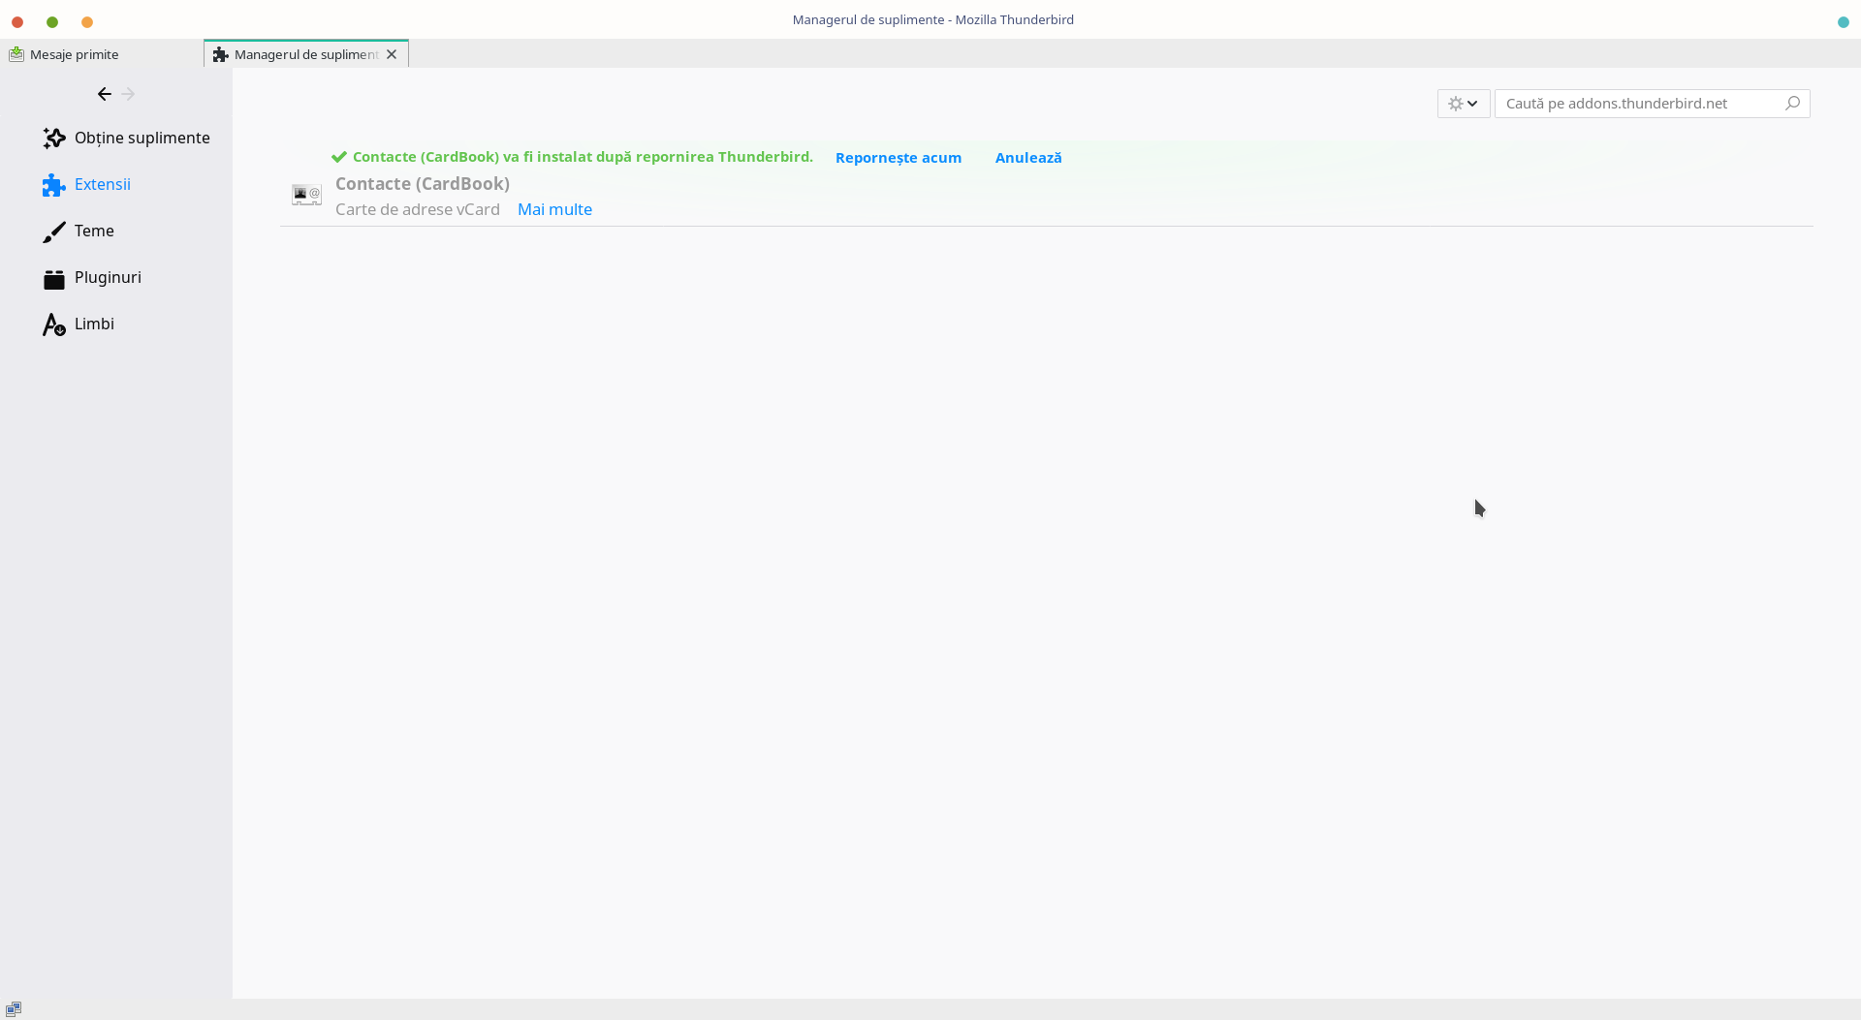The height and width of the screenshot is (1020, 1861).
Task: Click the teal dot in the title bar
Action: pos(1844,21)
